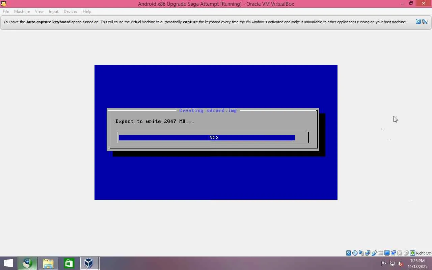The height and width of the screenshot is (270, 432).
Task: Minimize the VirtualBox window
Action: [402, 4]
